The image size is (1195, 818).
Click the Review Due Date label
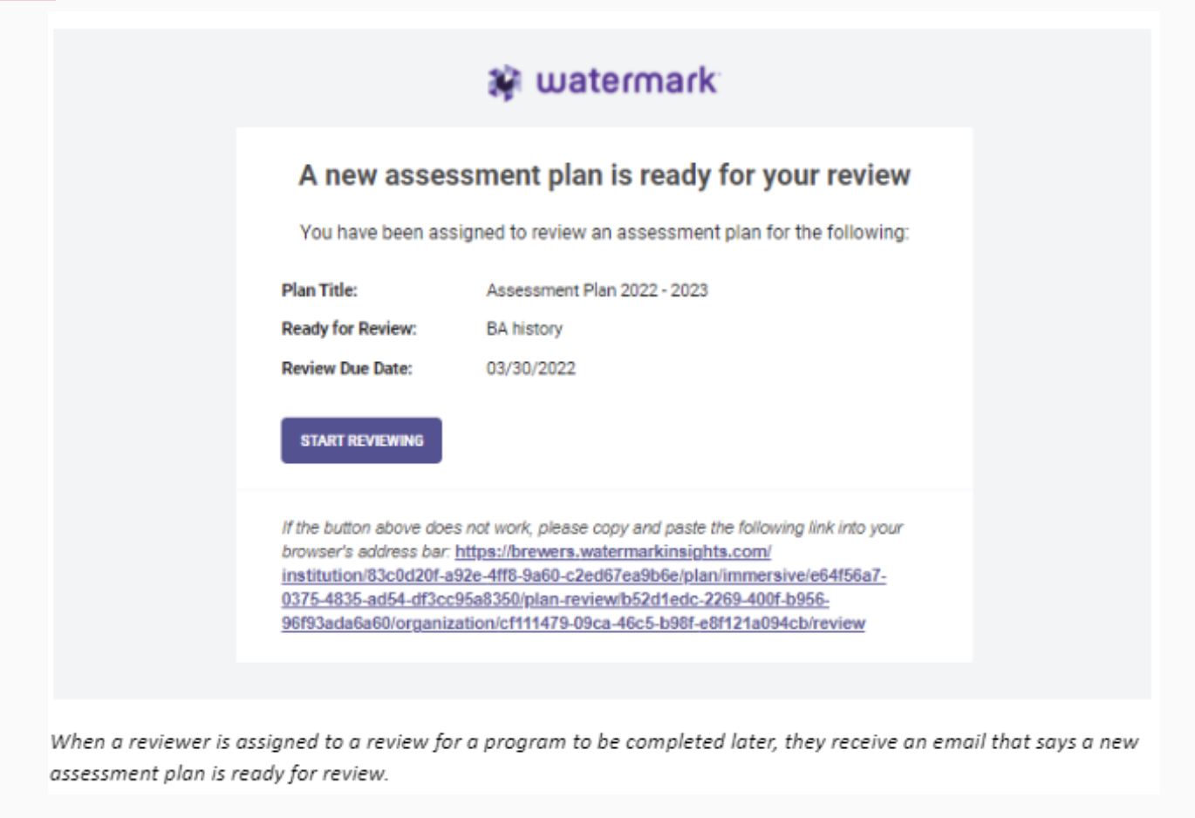tap(346, 368)
